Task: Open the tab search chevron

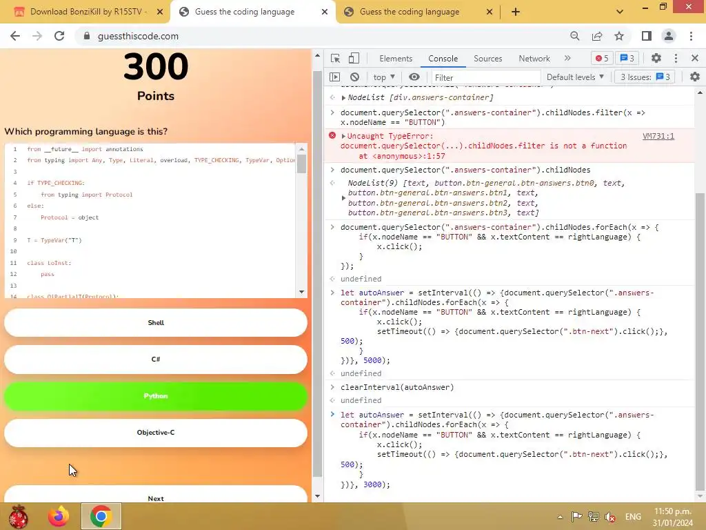Action: [x=620, y=12]
